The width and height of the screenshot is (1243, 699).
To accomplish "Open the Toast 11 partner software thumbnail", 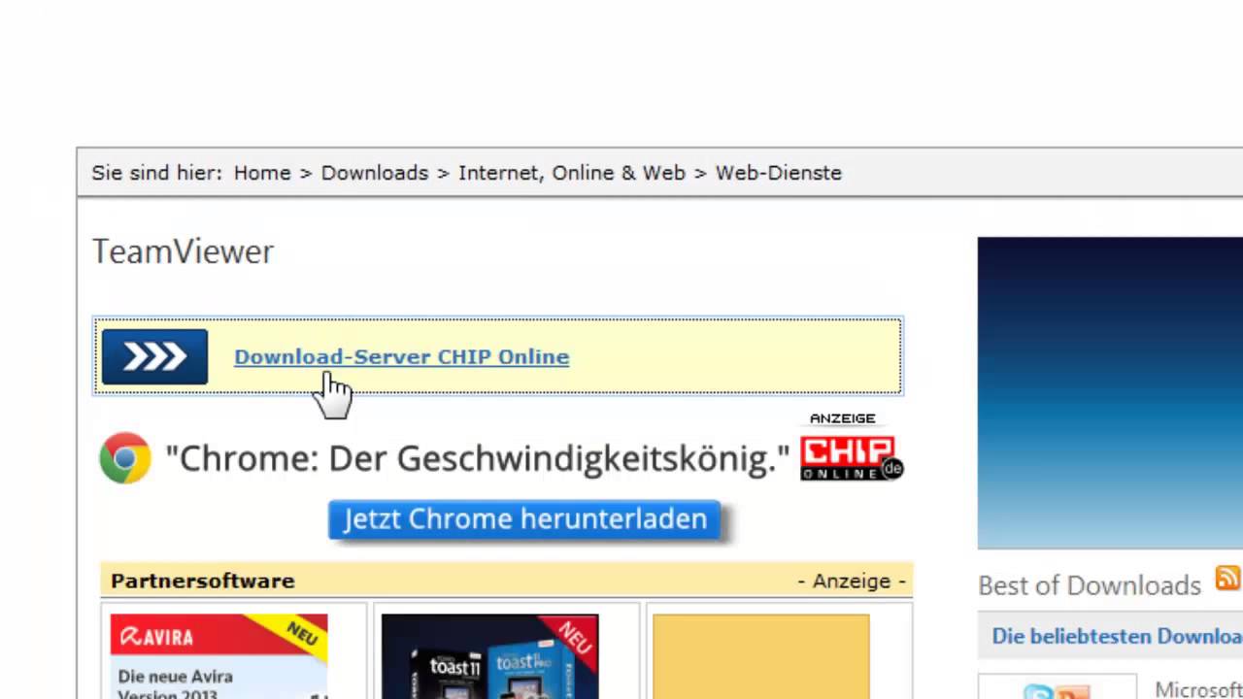I will coord(489,656).
